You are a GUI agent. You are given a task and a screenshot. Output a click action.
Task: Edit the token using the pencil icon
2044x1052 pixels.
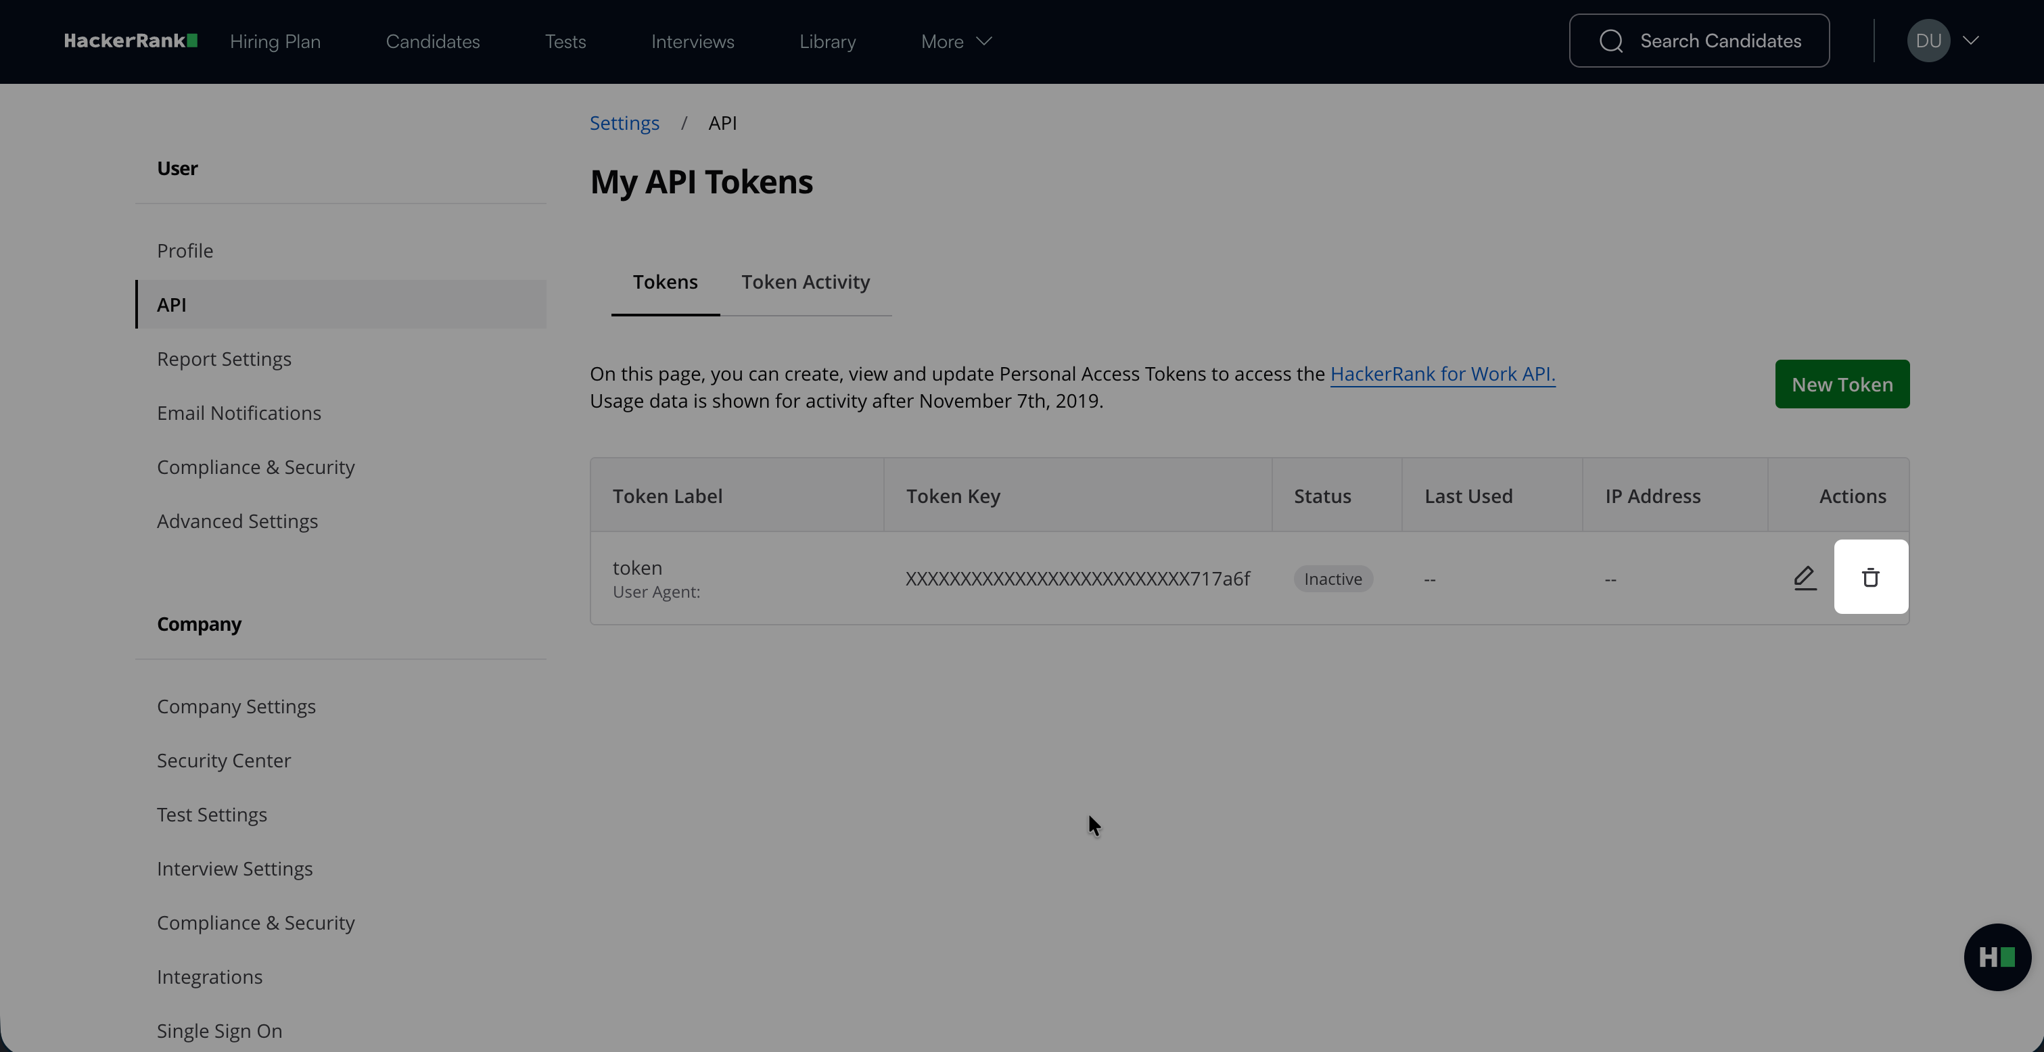coord(1805,577)
